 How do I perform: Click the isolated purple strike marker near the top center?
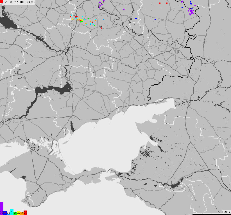(x=124, y=9)
